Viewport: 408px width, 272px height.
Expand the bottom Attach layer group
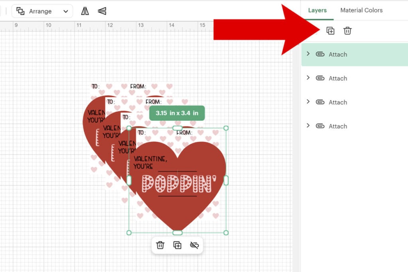308,125
